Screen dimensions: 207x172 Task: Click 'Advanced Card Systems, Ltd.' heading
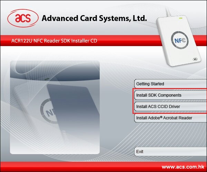tap(94, 18)
